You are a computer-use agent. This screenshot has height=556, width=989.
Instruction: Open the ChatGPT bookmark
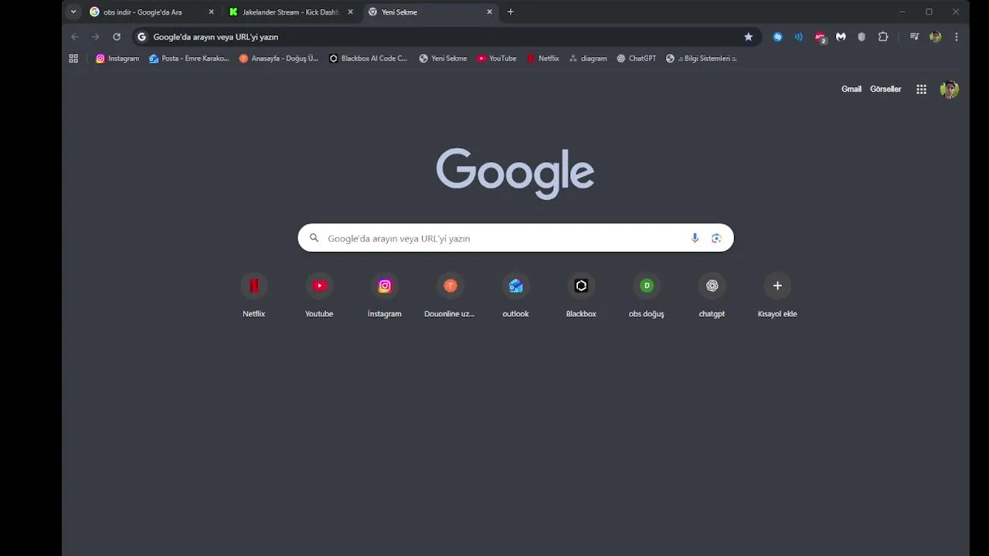tap(637, 58)
